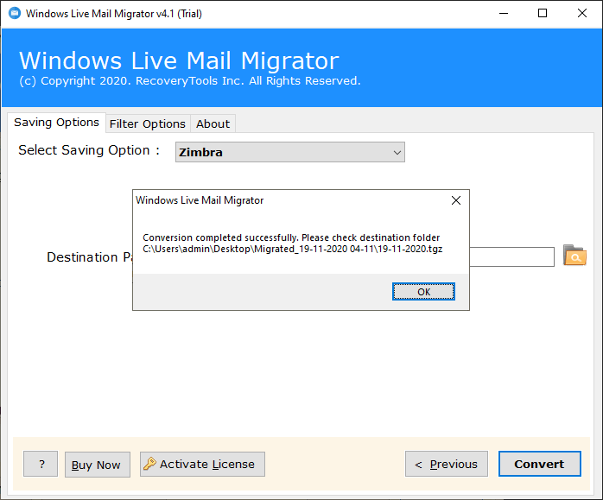Start conversion with the Convert button
603x500 pixels.
tap(540, 464)
